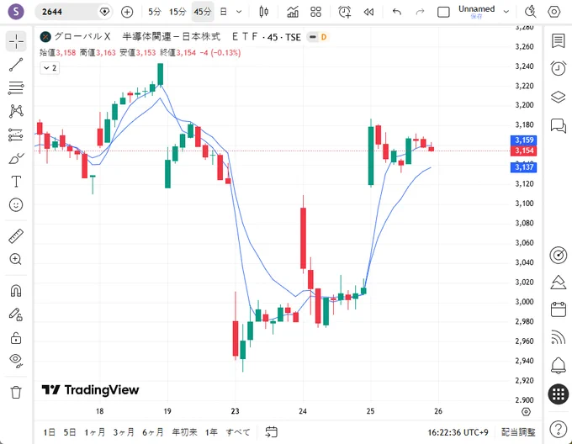572x444 pixels.
Task: Open the chats panel
Action: (x=559, y=126)
